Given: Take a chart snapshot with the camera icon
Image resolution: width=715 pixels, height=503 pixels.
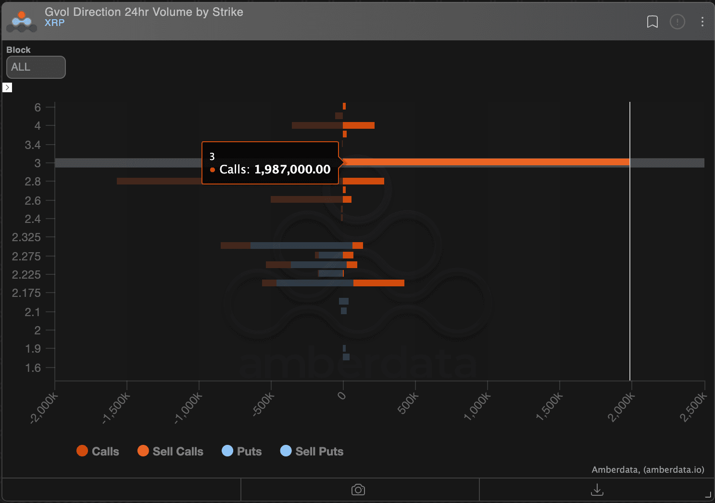Looking at the screenshot, I should coord(358,490).
